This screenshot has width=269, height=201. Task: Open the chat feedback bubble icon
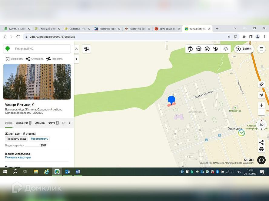(x=261, y=160)
